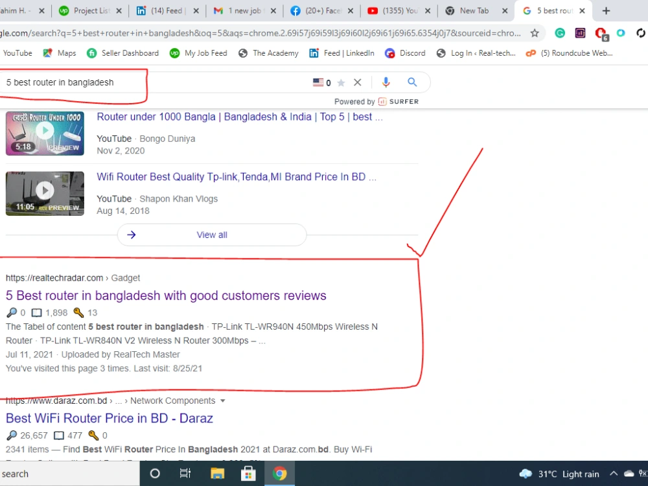Click the Powered by SURFER label
The width and height of the screenshot is (648, 486).
[x=376, y=102]
